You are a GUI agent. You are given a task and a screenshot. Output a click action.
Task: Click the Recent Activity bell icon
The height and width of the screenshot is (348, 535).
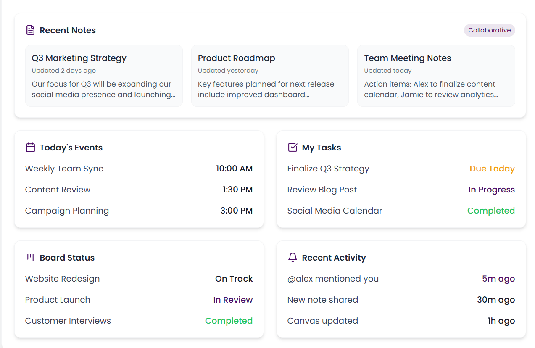(x=293, y=258)
